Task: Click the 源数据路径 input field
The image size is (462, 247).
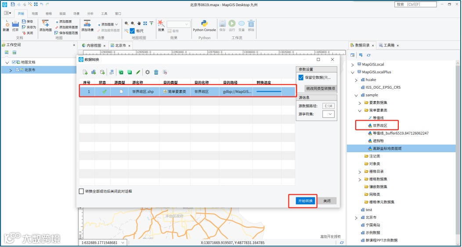Action: click(328, 106)
